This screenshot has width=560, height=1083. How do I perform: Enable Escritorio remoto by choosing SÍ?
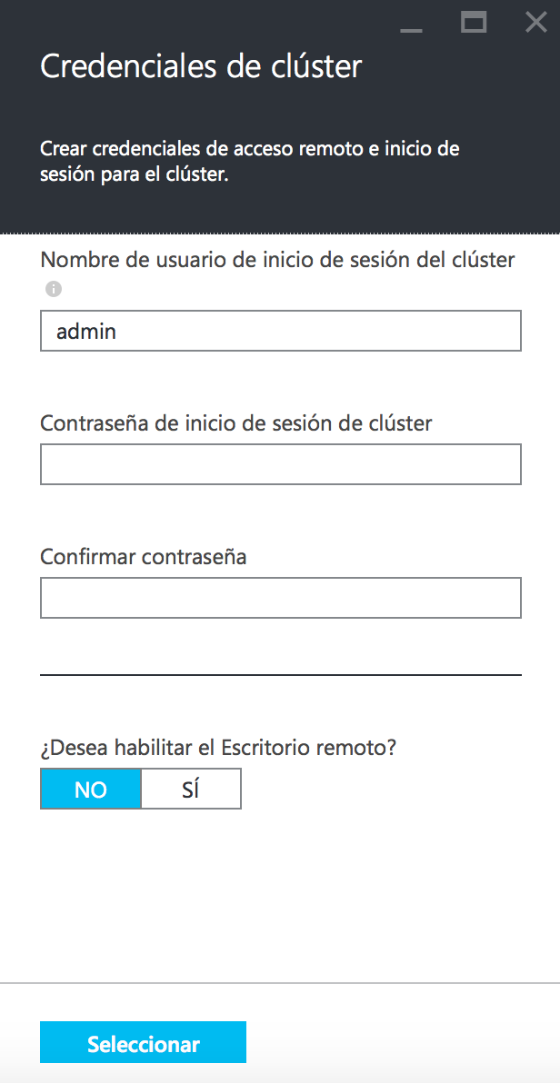(191, 789)
